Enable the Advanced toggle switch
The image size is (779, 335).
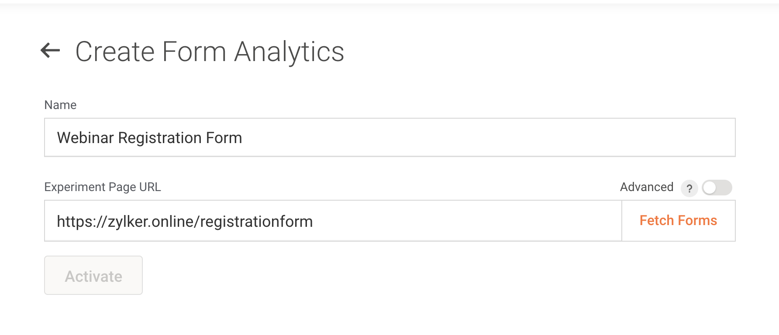[717, 188]
